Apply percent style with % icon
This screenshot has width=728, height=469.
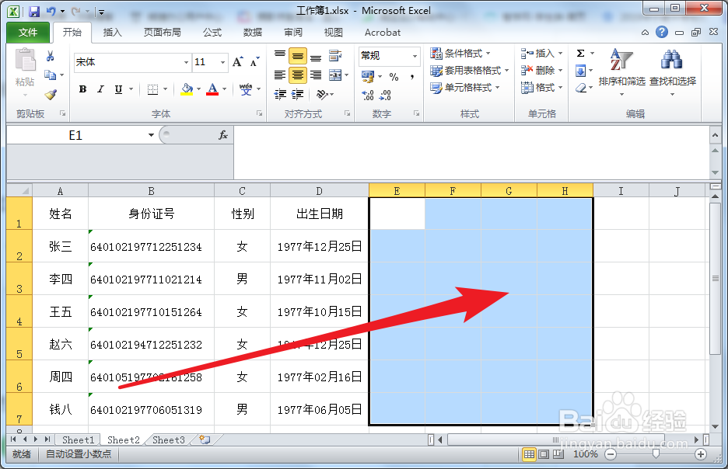point(394,76)
